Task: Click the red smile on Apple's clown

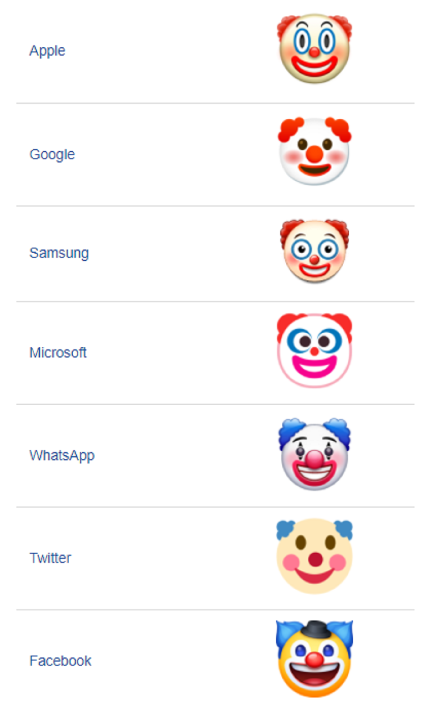Action: tap(314, 66)
